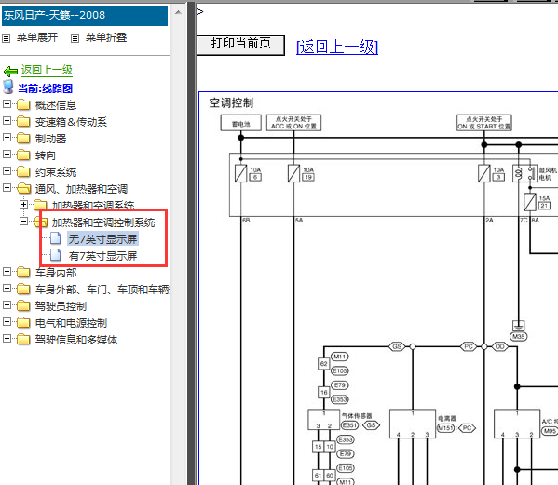
Task: Click the computer icon next to 当前:线路图
Action: pyautogui.click(x=8, y=88)
